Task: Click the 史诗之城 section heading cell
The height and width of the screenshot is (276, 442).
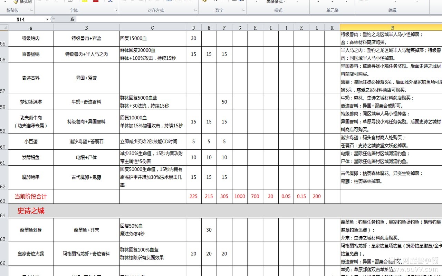Action: (x=31, y=211)
